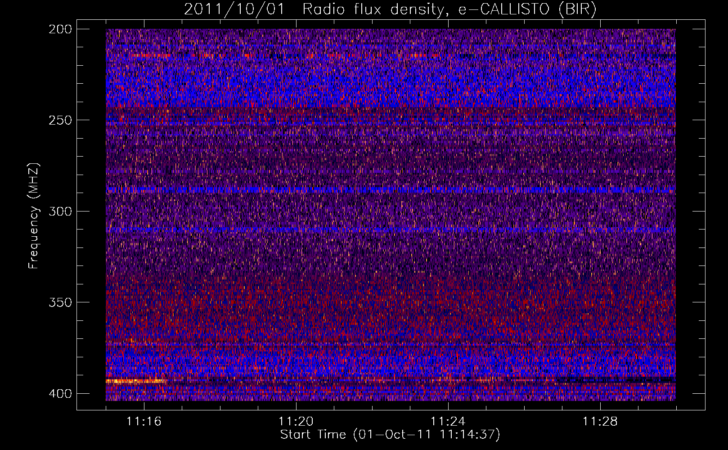Click the bright yellow burst near 395 MHz

136,382
